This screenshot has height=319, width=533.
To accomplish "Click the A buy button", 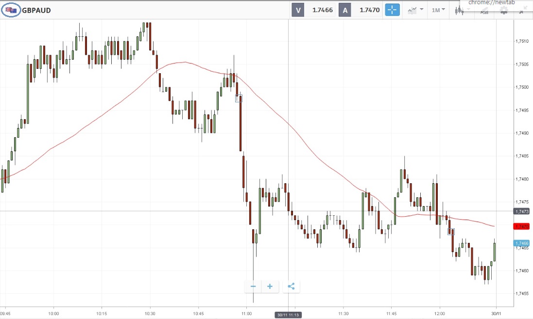I will [344, 10].
